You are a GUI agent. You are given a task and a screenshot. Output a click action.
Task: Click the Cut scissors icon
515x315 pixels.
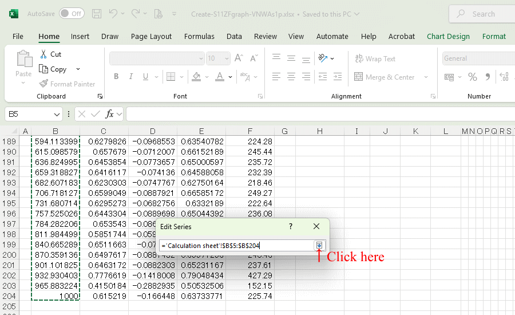pyautogui.click(x=43, y=54)
